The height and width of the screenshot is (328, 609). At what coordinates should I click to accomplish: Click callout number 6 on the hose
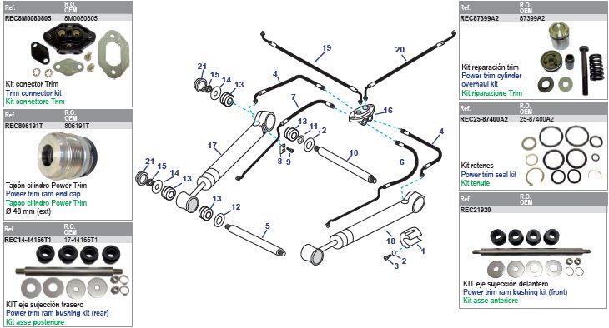(402, 162)
